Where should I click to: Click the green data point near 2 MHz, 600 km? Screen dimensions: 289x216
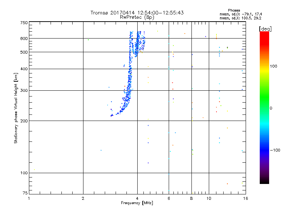[88, 40]
